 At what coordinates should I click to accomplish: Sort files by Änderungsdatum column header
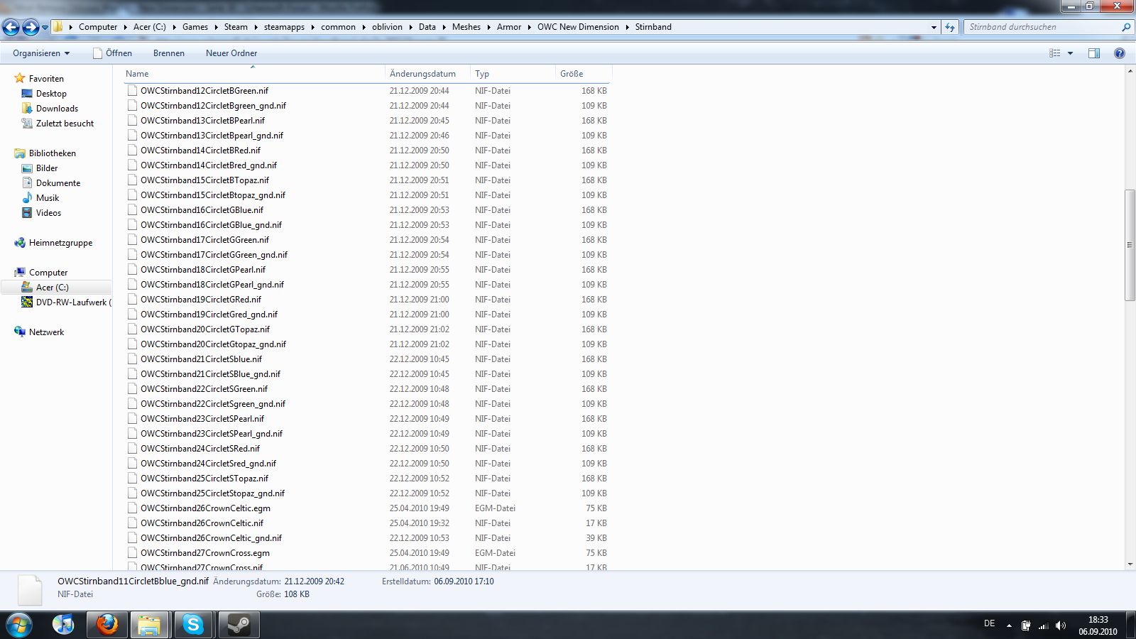tap(422, 74)
